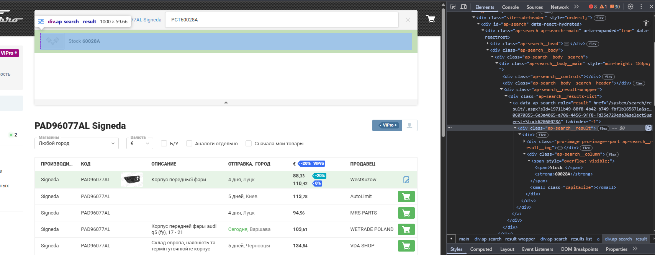Click the VIPro+ badge in sidebar
The image size is (655, 255).
click(9, 53)
